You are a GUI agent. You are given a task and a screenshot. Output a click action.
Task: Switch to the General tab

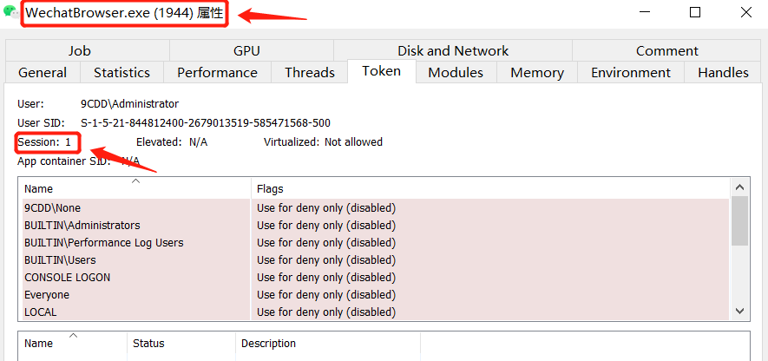tap(43, 73)
